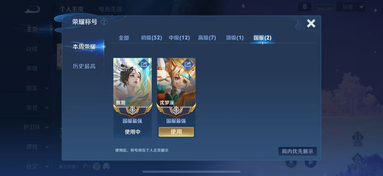Expand the 护卫队 sidebar chevron
Image resolution: width=383 pixels, height=176 pixels.
[47, 127]
